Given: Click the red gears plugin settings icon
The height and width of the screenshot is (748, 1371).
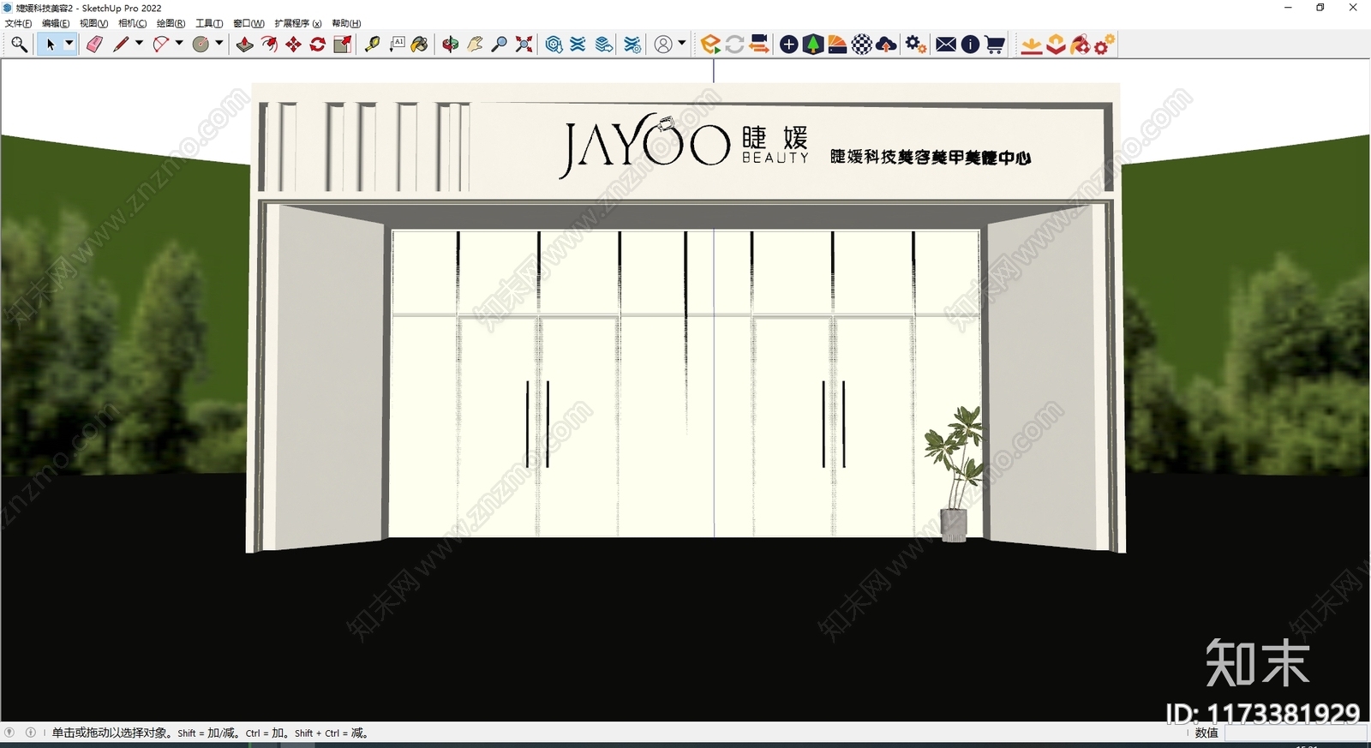Looking at the screenshot, I should click(x=1105, y=45).
